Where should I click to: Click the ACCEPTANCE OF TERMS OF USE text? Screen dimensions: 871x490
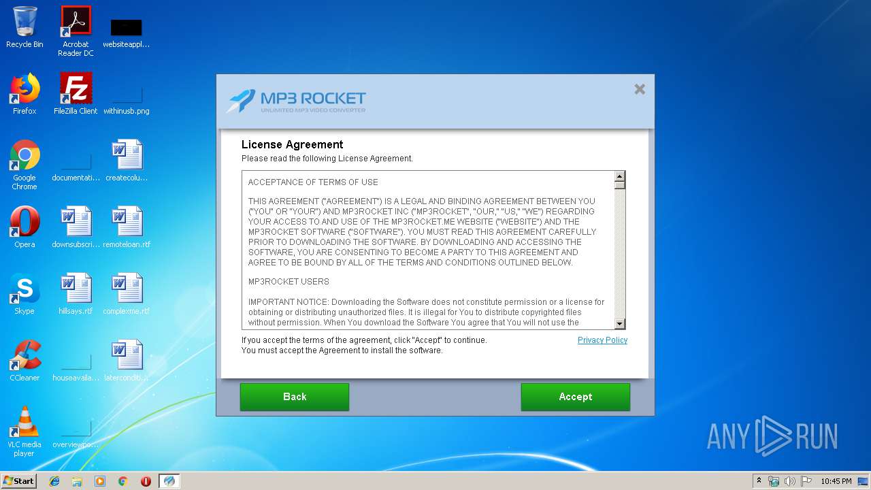[x=313, y=182]
